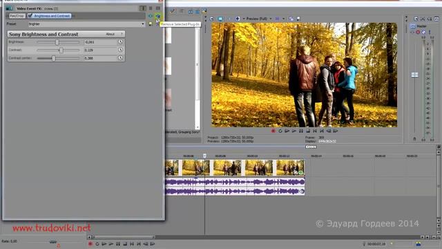Click play button in timeline transport bar
This screenshot has width=442, height=249.
(x=111, y=244)
